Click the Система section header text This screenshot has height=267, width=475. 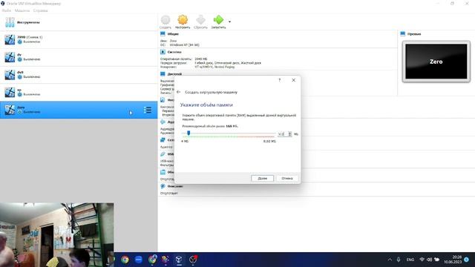click(174, 52)
